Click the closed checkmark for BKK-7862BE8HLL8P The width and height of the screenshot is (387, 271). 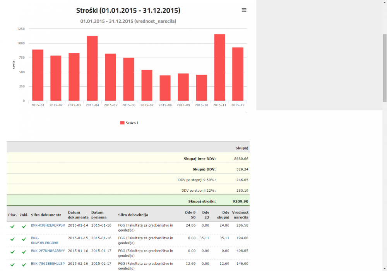[x=24, y=264]
